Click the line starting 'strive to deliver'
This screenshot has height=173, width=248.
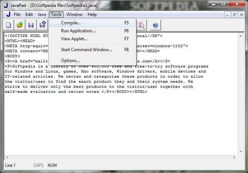click(99, 87)
